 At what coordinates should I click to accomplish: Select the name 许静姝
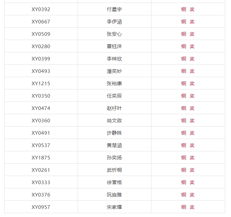pyautogui.click(x=114, y=133)
